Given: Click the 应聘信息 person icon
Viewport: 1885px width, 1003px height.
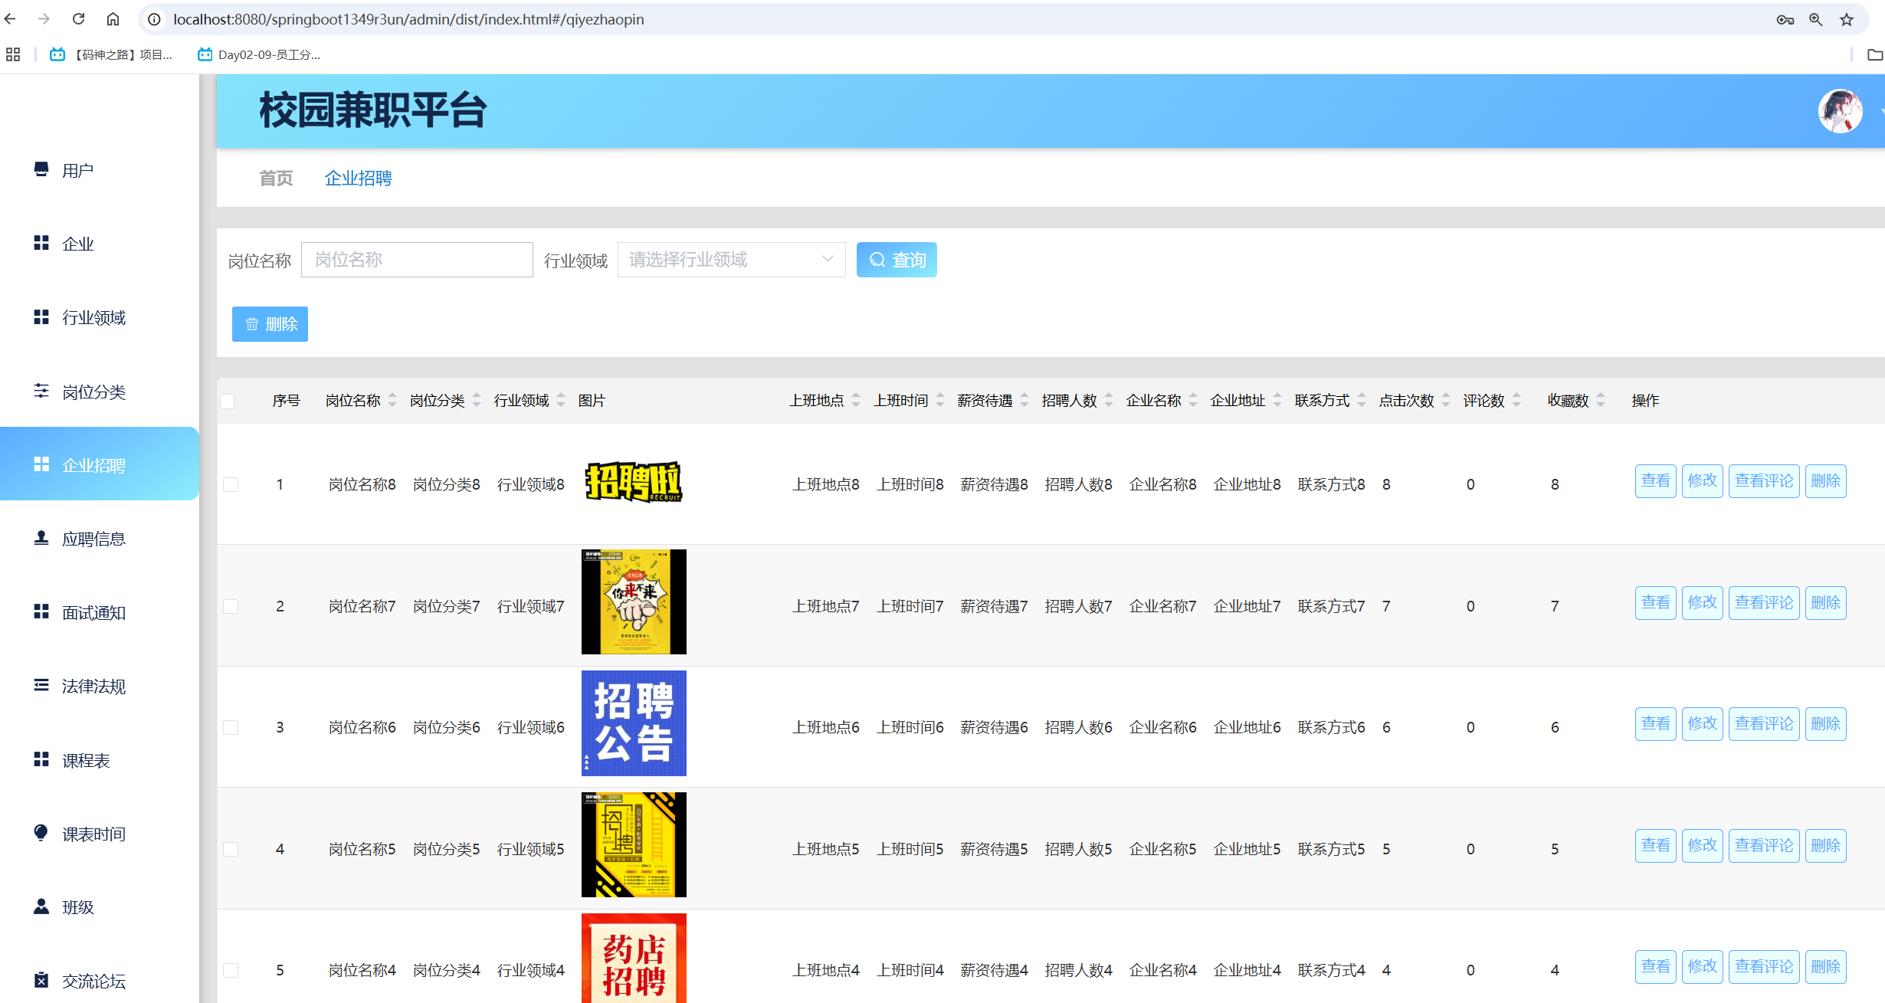Looking at the screenshot, I should click(41, 538).
